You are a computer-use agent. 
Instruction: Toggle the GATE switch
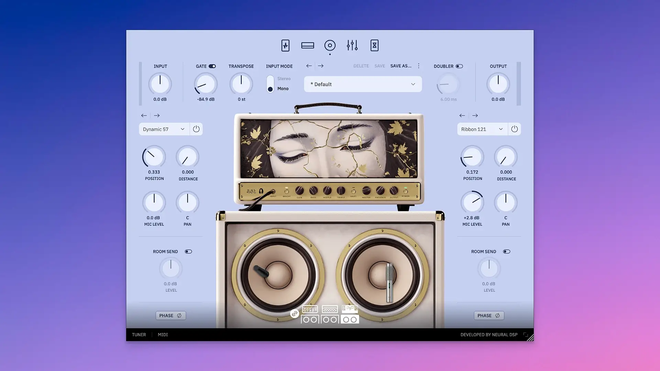pyautogui.click(x=212, y=66)
